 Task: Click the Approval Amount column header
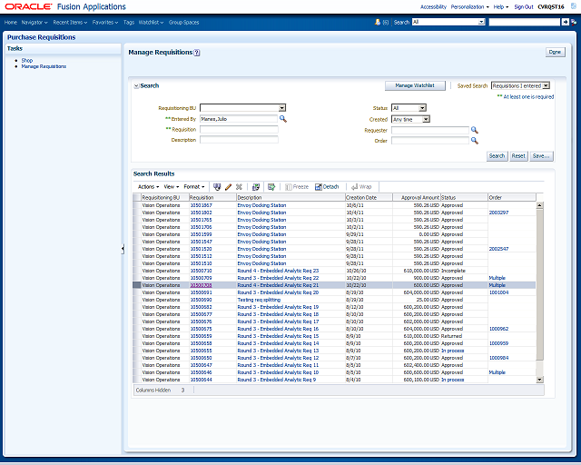417,198
